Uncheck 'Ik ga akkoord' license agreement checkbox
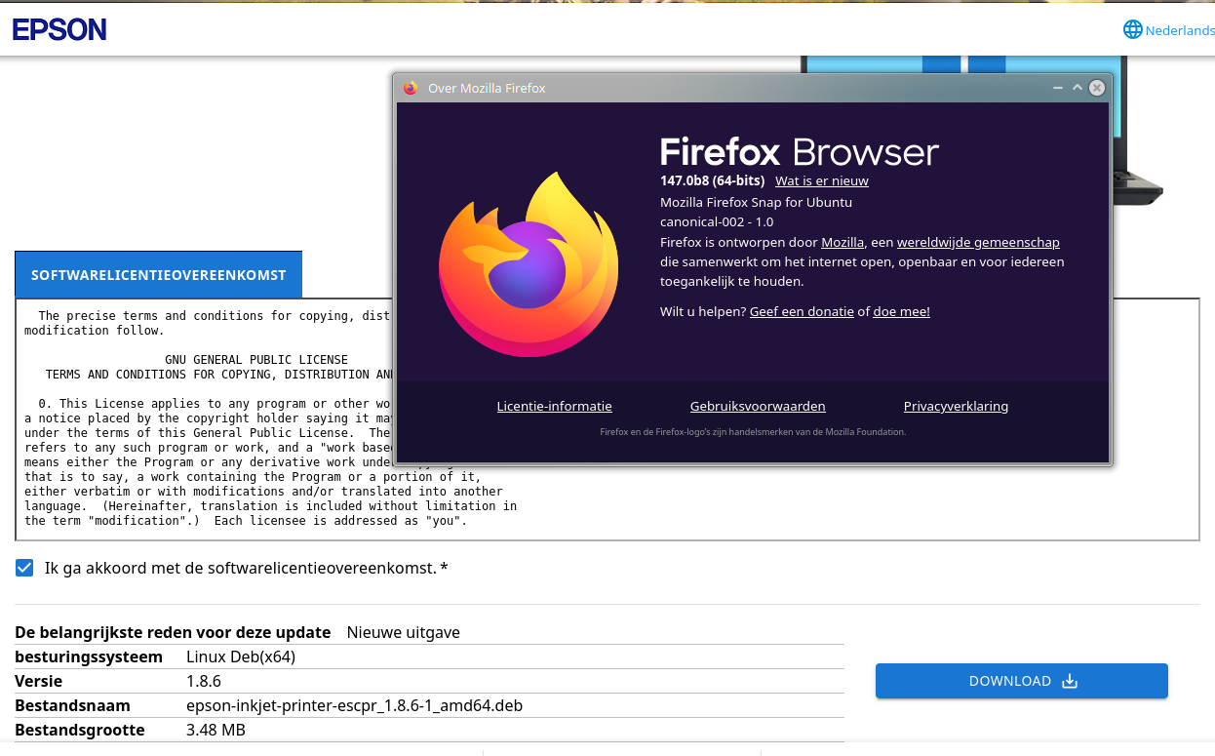This screenshot has width=1215, height=756. coord(24,568)
